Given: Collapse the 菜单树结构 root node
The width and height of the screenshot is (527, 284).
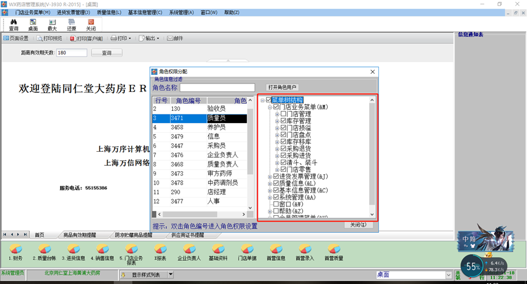Looking at the screenshot, I should 263,100.
